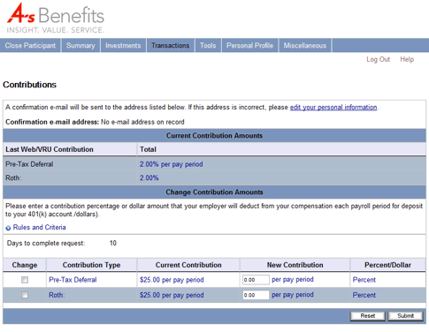Click $25.00 per pay period for Pre-Tax Deferral
Image resolution: width=429 pixels, height=332 pixels.
coord(172,280)
